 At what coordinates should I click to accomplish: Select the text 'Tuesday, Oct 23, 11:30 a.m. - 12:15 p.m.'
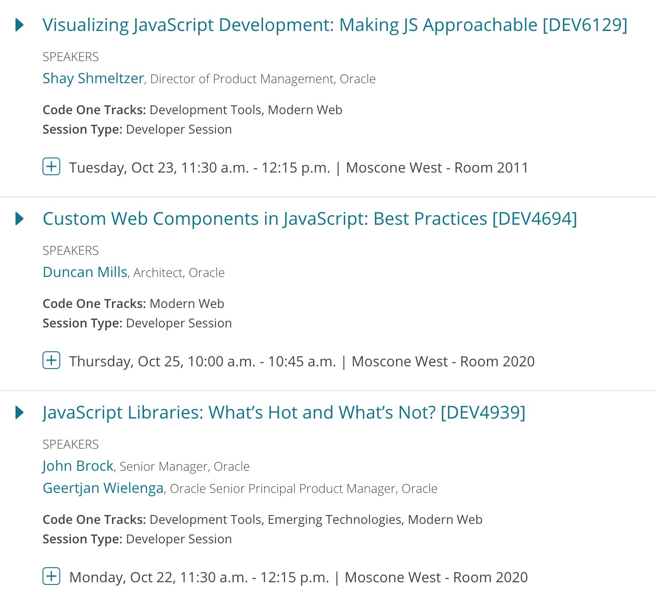click(200, 168)
